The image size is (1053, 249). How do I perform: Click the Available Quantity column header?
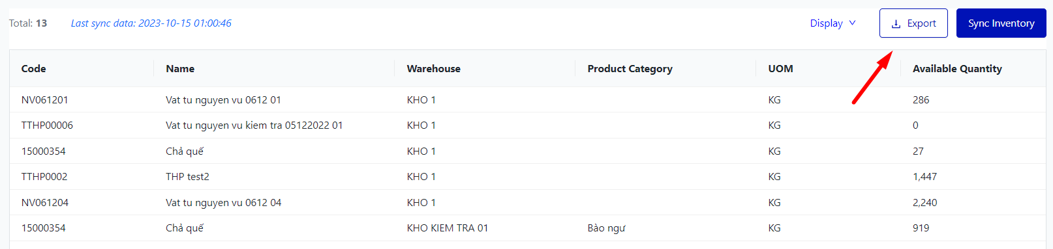point(957,68)
